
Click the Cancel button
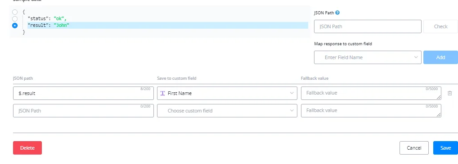[414, 148]
